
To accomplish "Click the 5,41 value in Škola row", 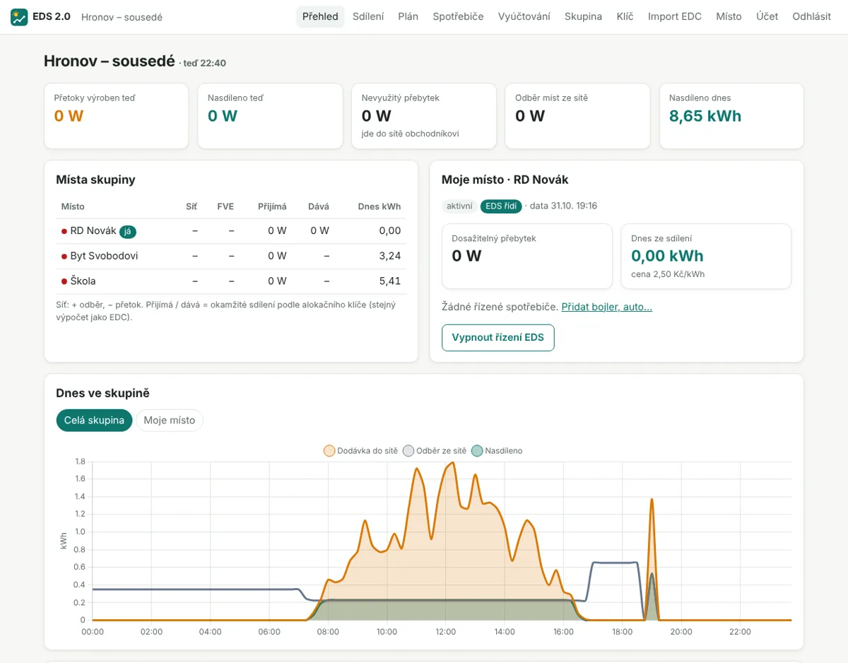I will [390, 281].
